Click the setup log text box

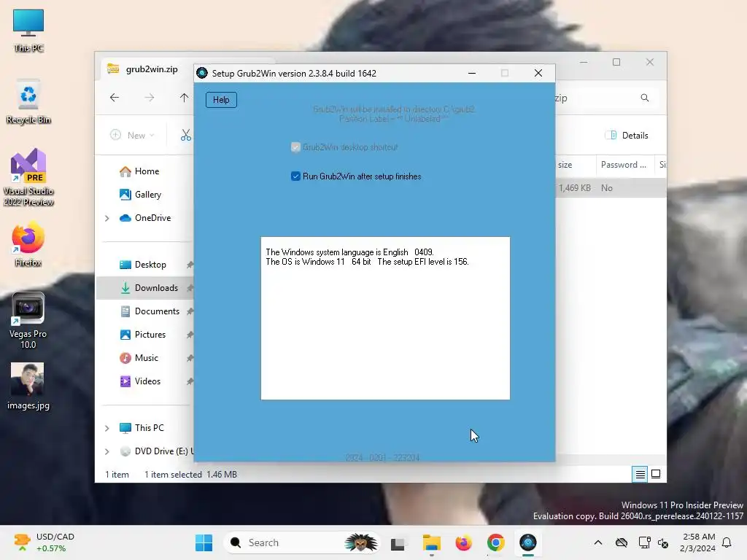385,318
